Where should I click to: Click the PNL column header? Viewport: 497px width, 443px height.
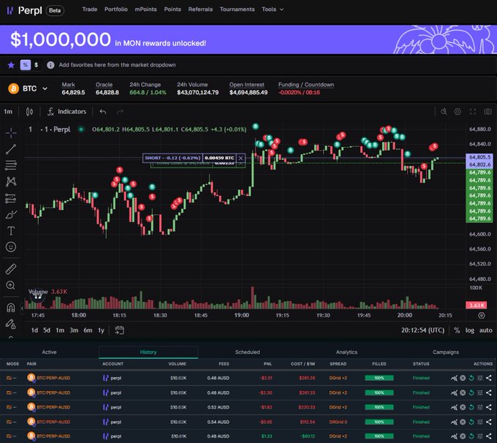click(268, 364)
